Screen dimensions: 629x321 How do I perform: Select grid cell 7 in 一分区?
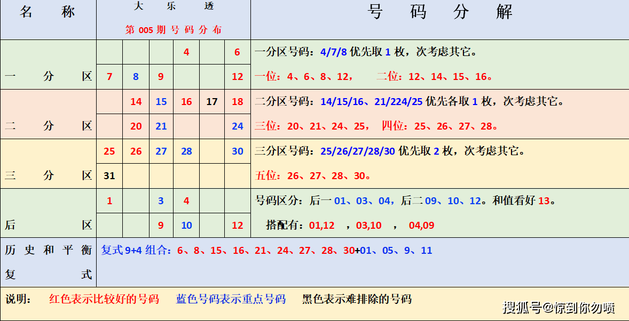pyautogui.click(x=109, y=77)
